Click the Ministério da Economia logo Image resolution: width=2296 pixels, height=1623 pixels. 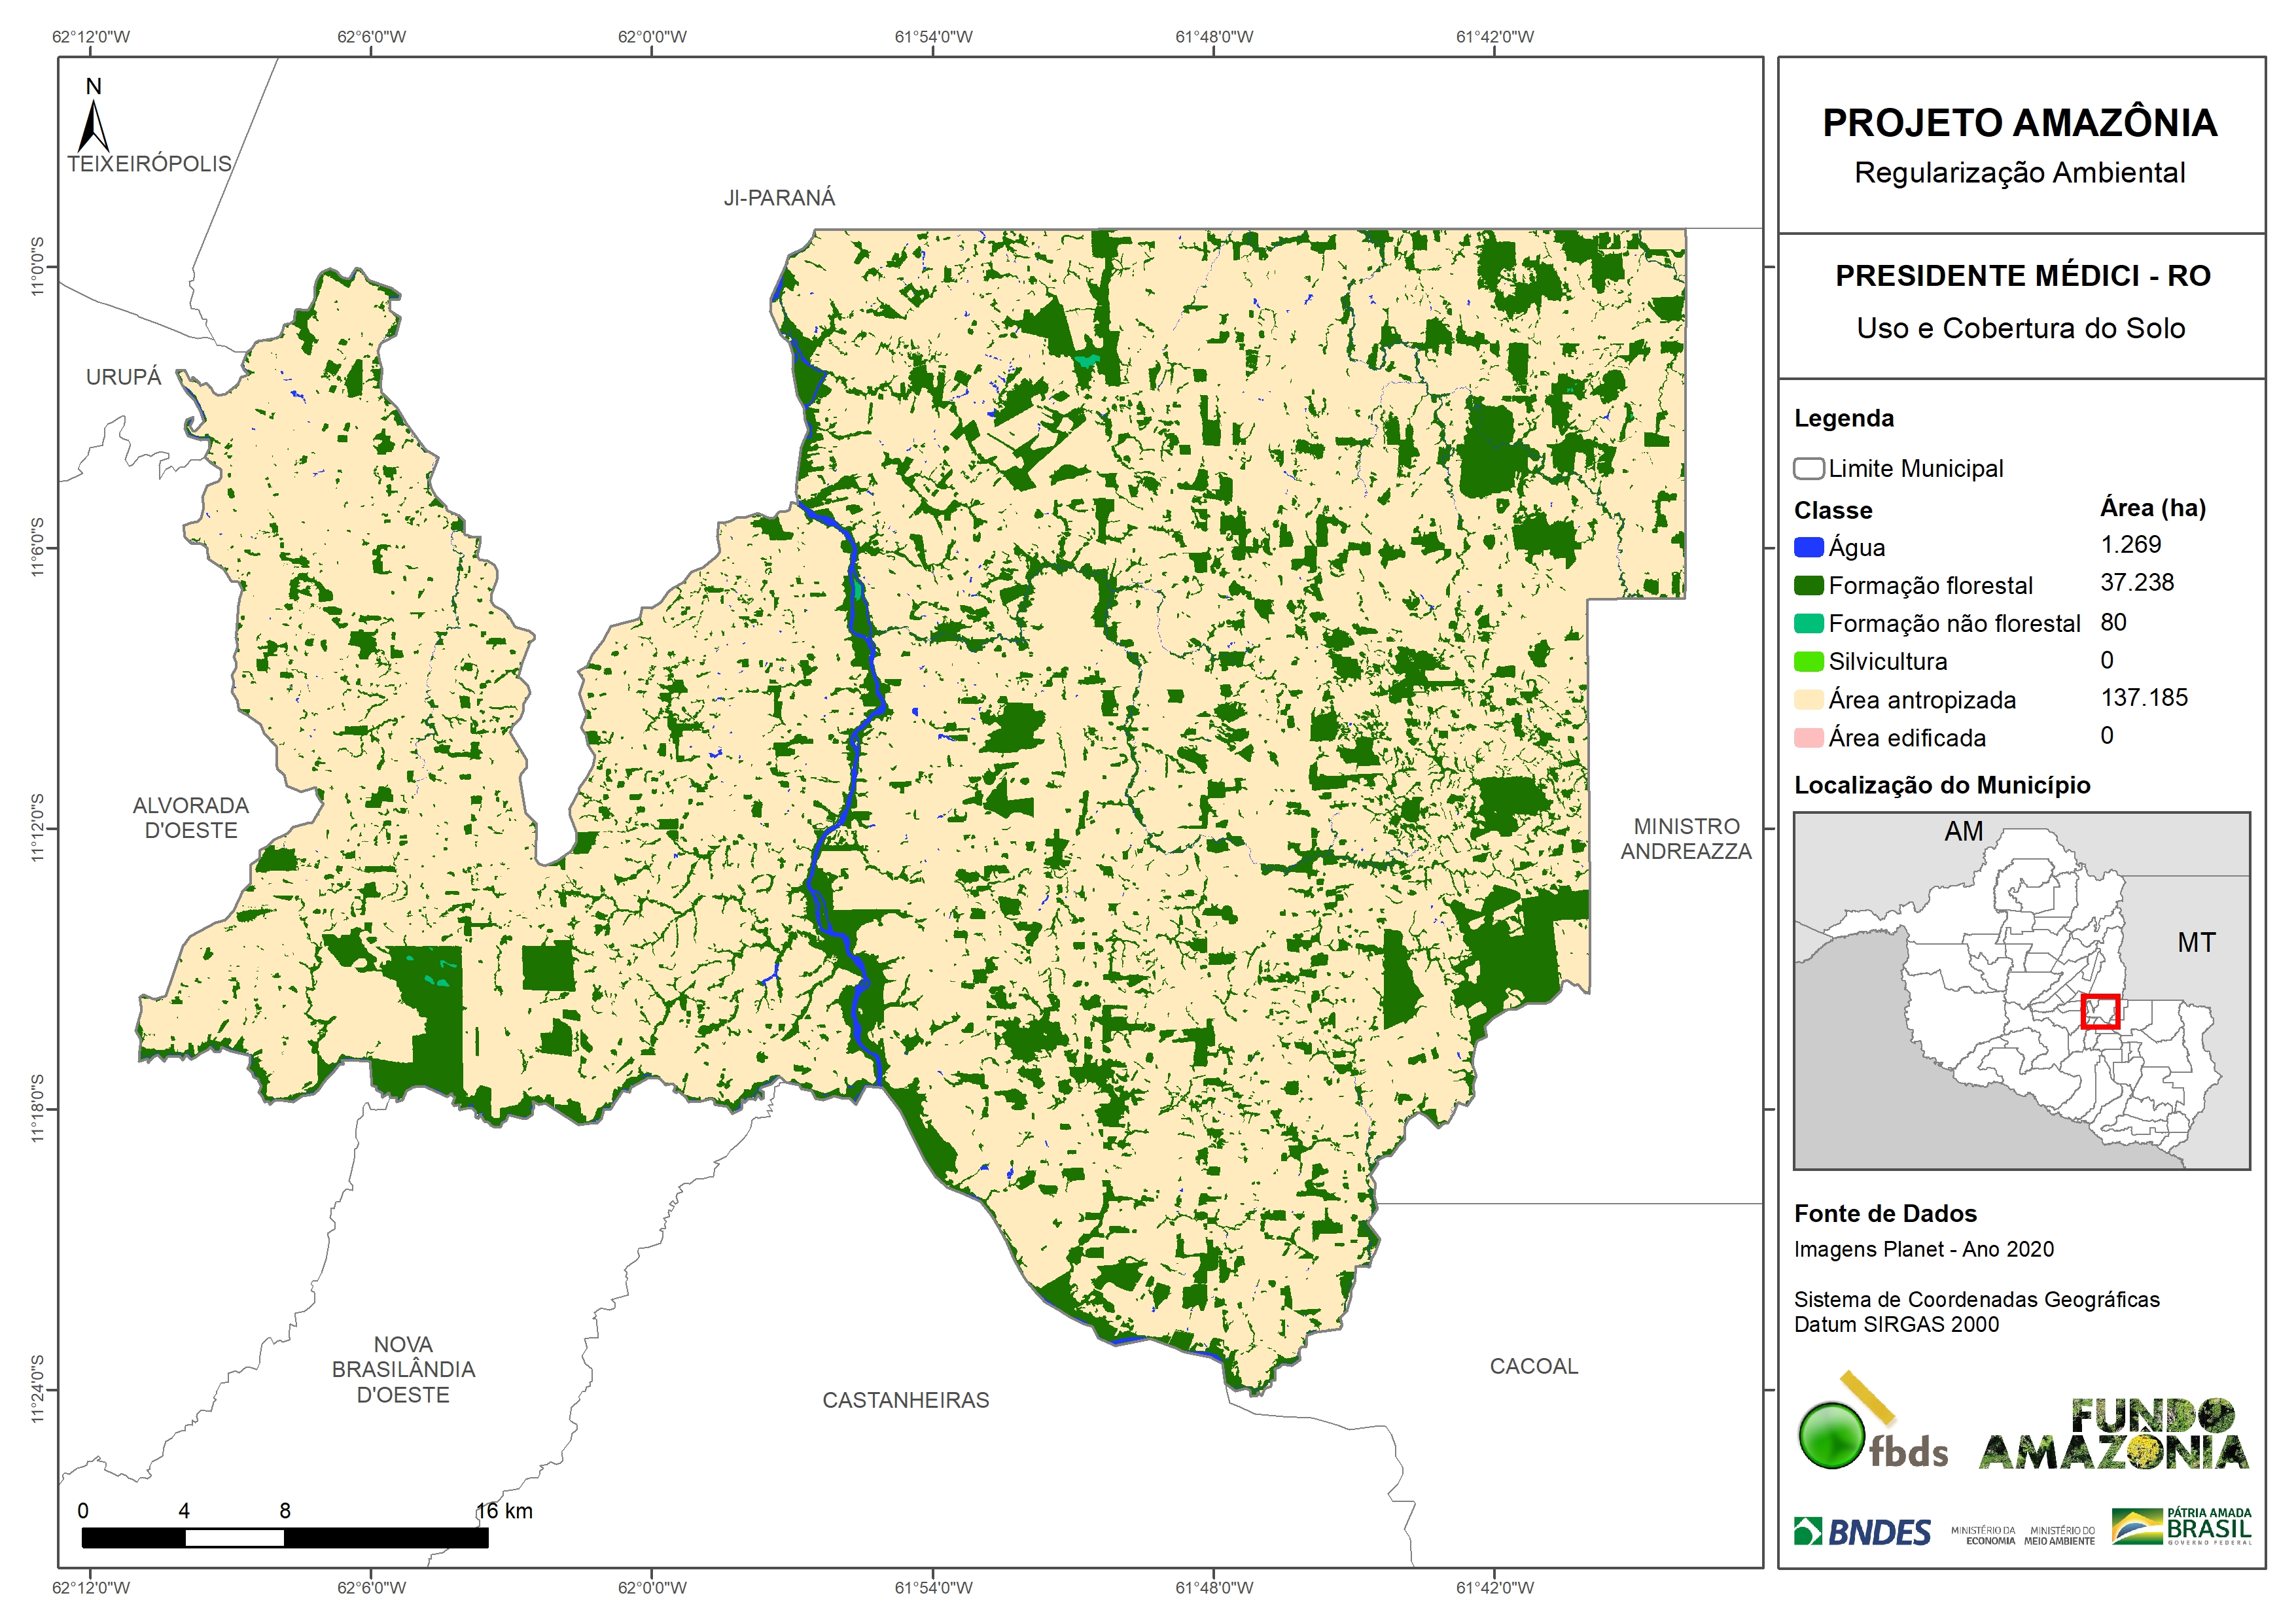[x=1983, y=1535]
